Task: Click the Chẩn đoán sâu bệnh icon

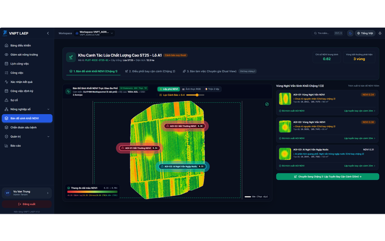Action: [x=6, y=127]
